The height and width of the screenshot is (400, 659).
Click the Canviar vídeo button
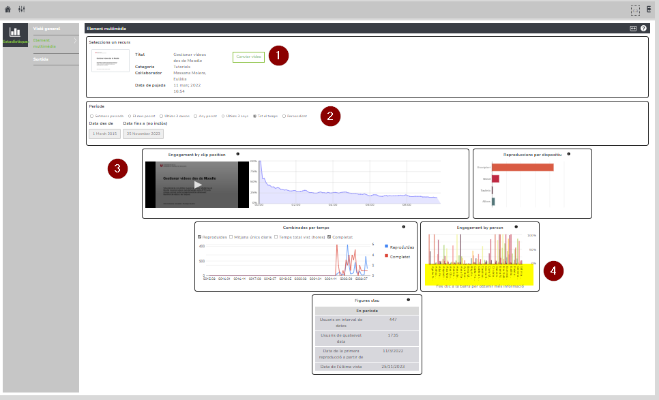[249, 57]
